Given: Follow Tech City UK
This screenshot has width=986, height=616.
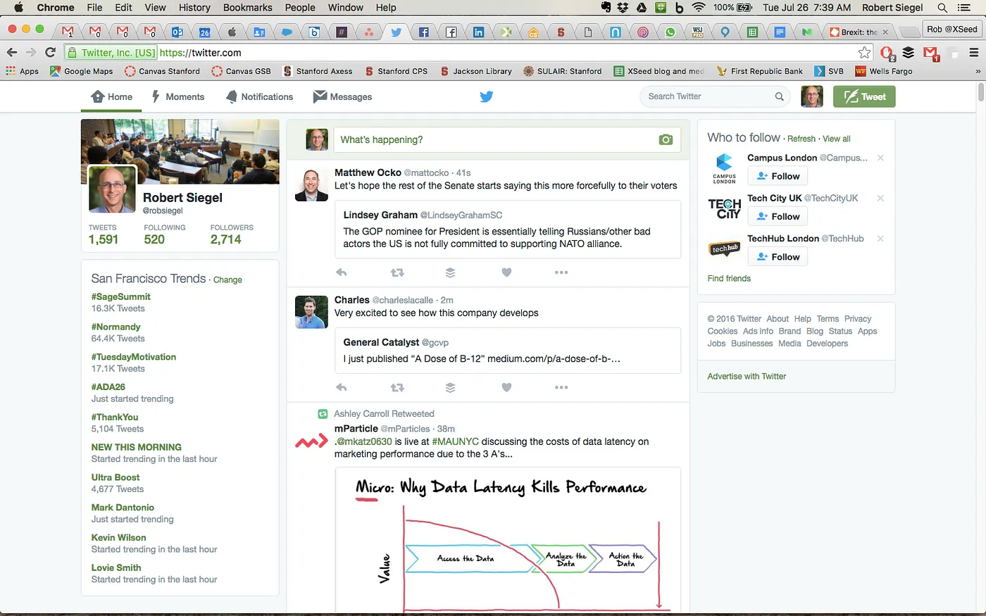Looking at the screenshot, I should [778, 216].
